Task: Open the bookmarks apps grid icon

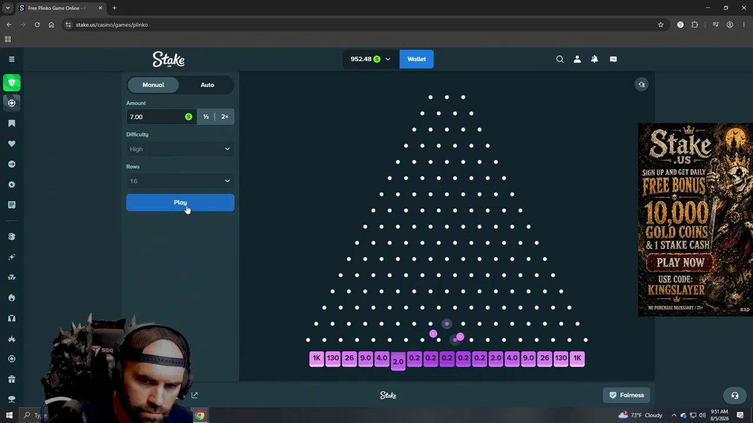Action: click(x=8, y=39)
